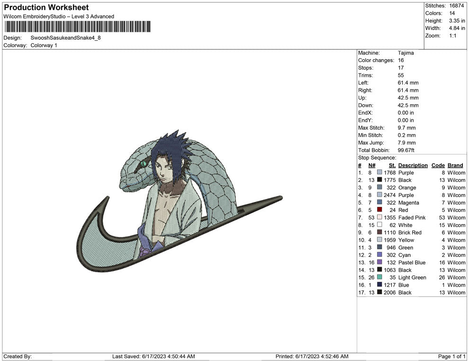
Task: Click the Left value 61.4 mm
Action: click(x=408, y=82)
